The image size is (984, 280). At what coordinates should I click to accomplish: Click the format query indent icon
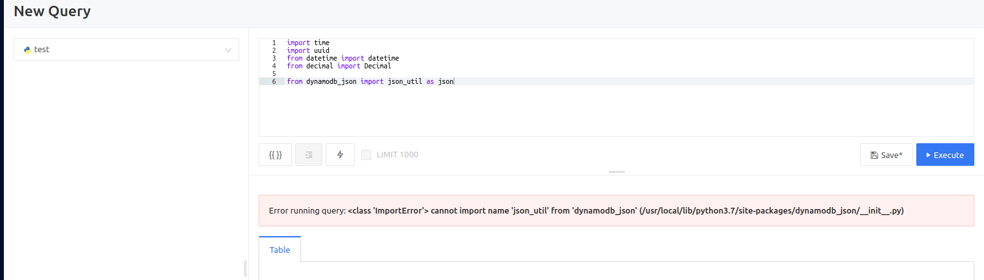(x=309, y=155)
